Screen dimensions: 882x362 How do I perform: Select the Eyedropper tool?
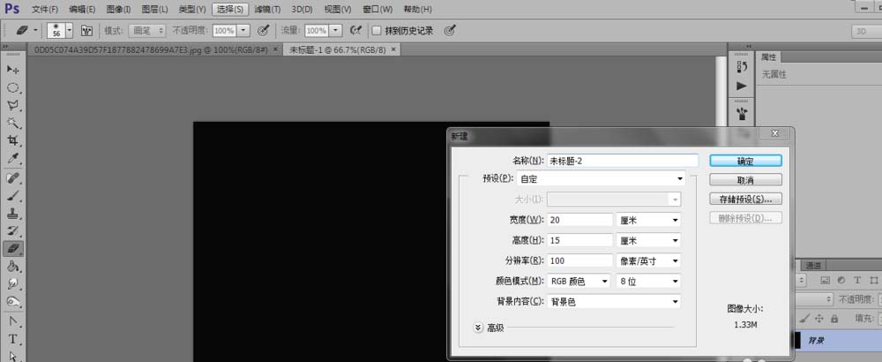click(x=13, y=159)
